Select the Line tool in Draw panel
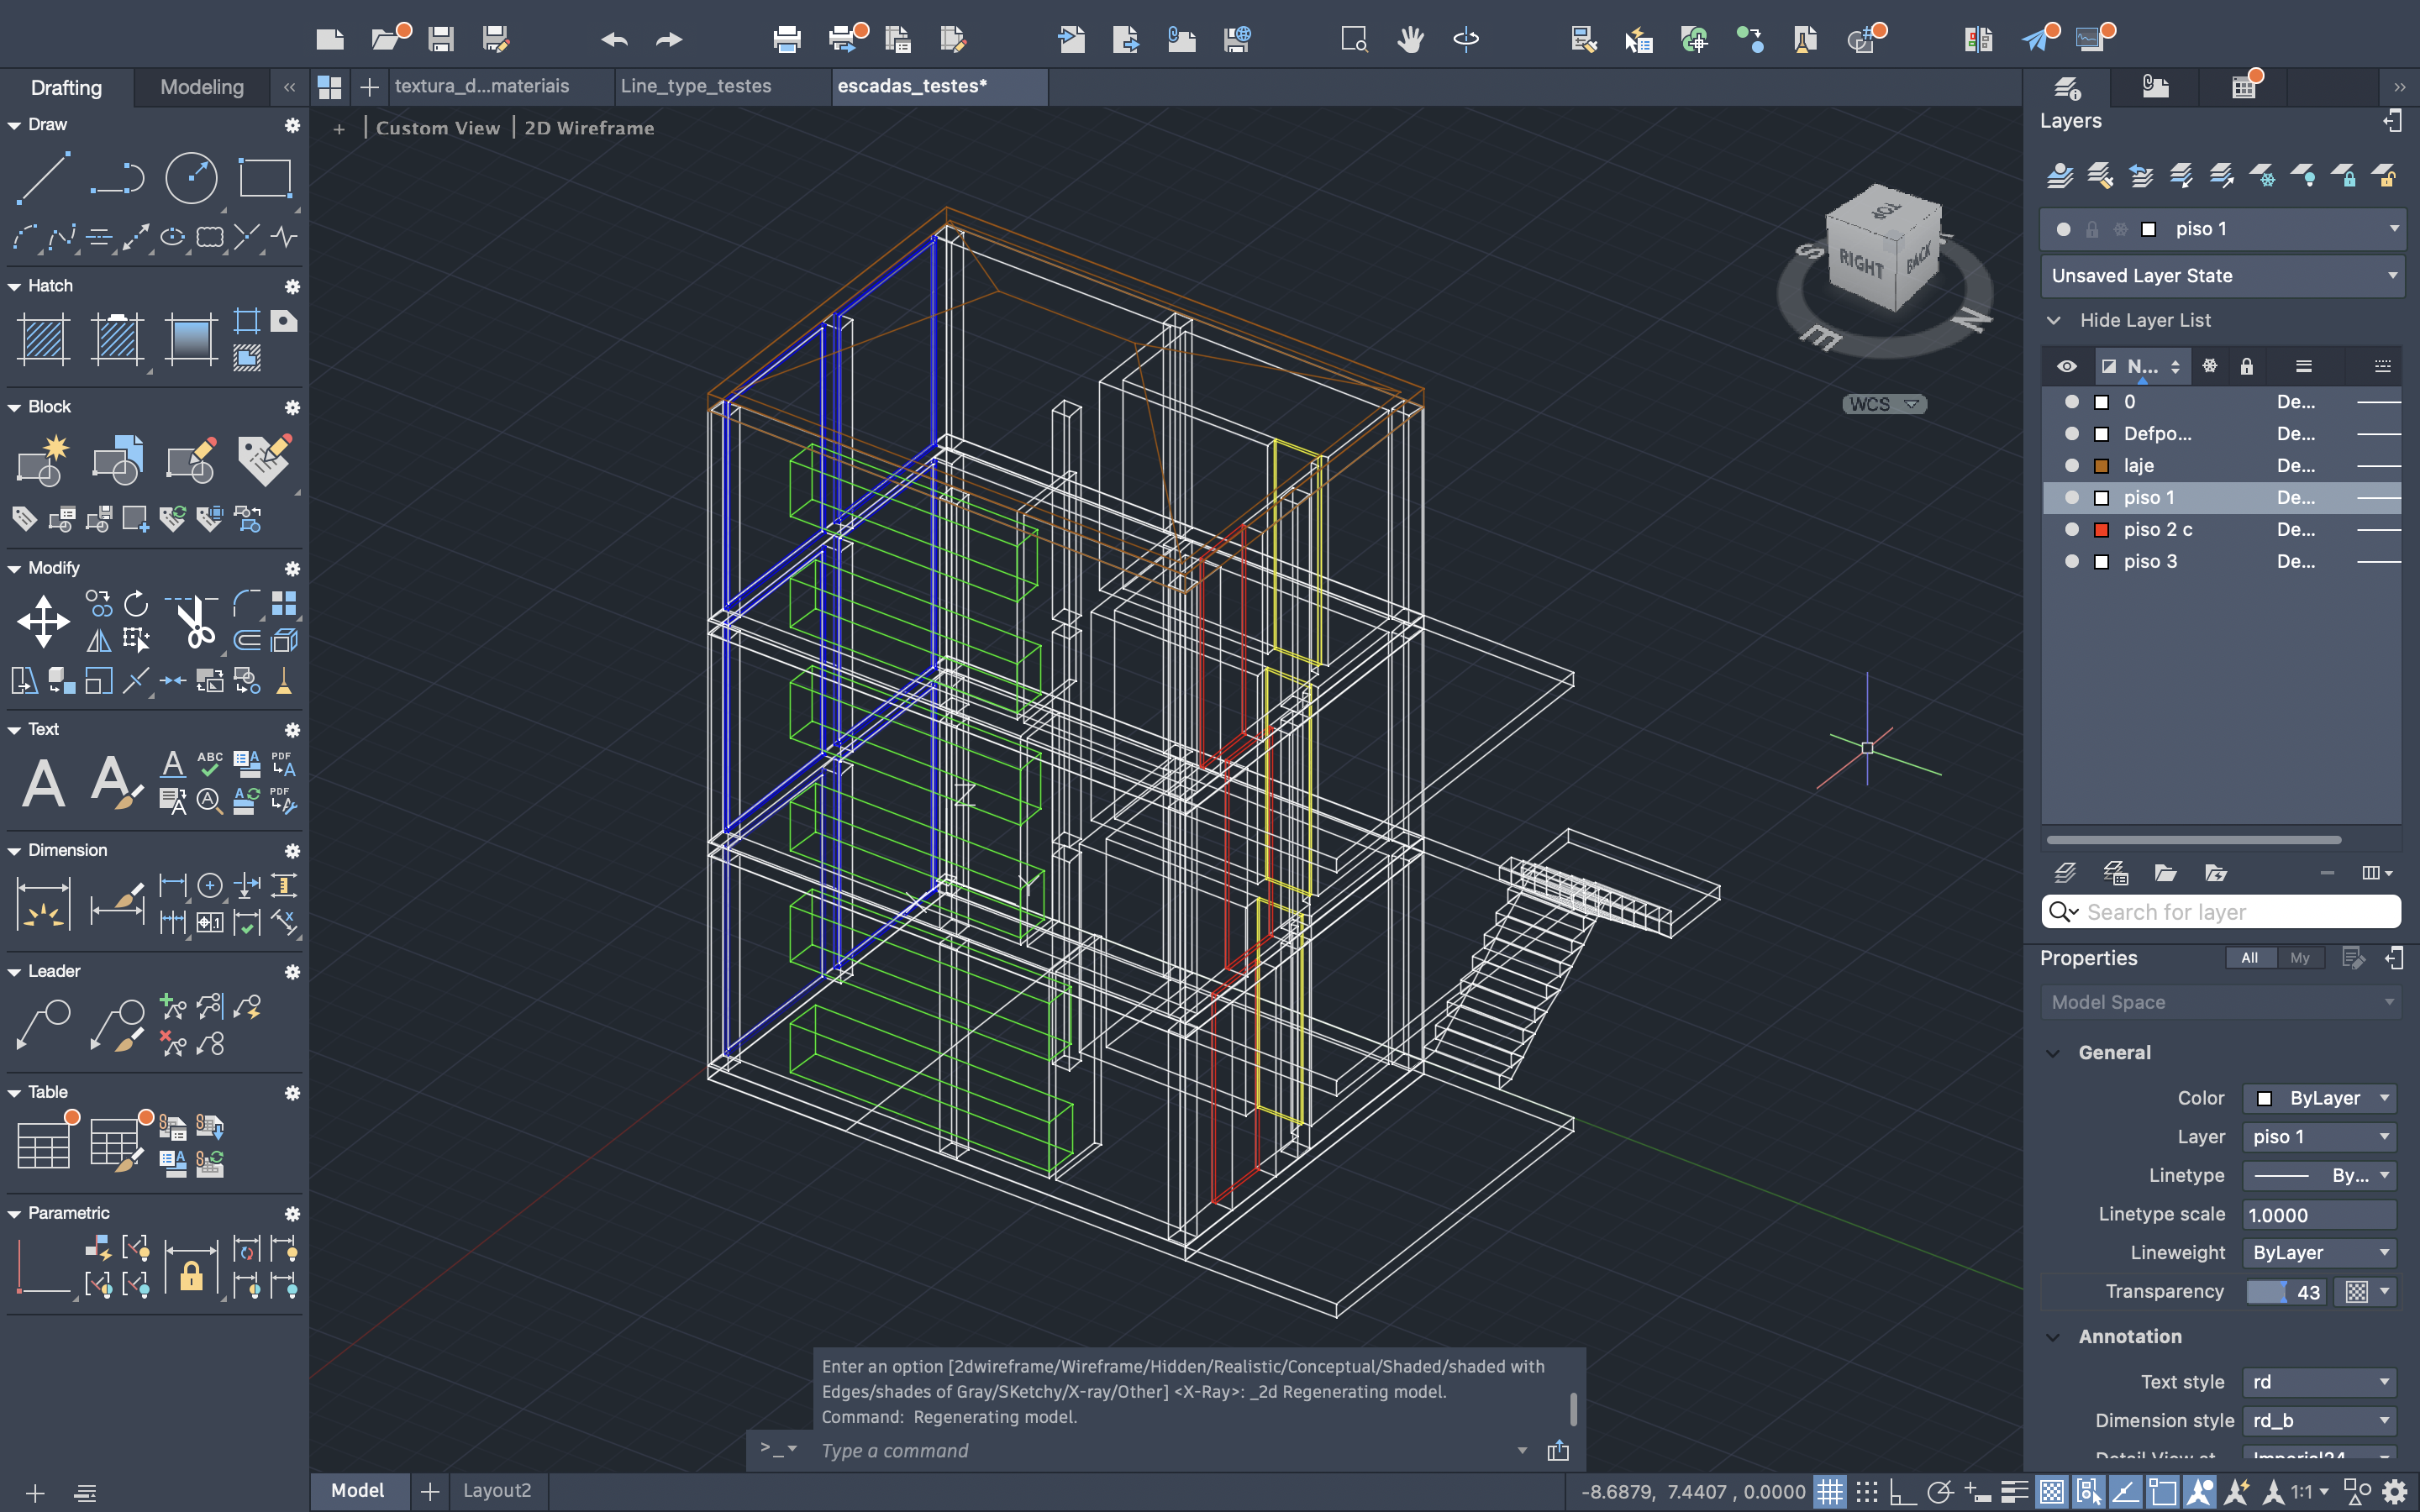 43,178
